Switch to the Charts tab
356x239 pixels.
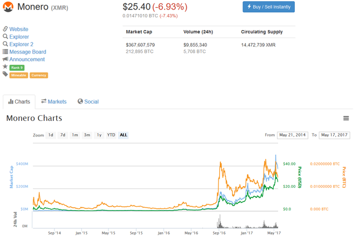tap(19, 101)
